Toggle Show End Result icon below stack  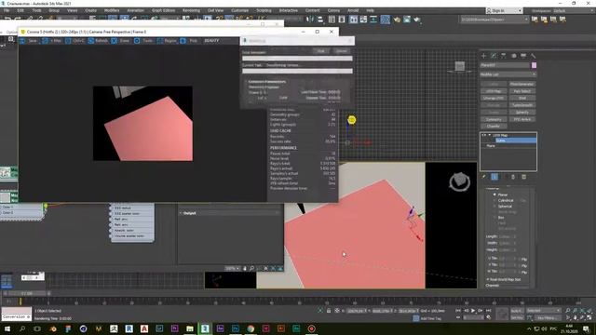(494, 177)
